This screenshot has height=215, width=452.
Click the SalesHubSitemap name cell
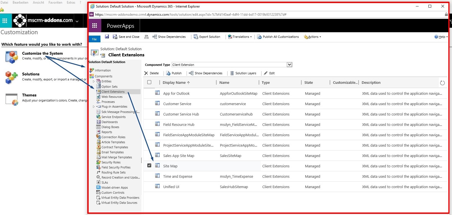tap(234, 187)
